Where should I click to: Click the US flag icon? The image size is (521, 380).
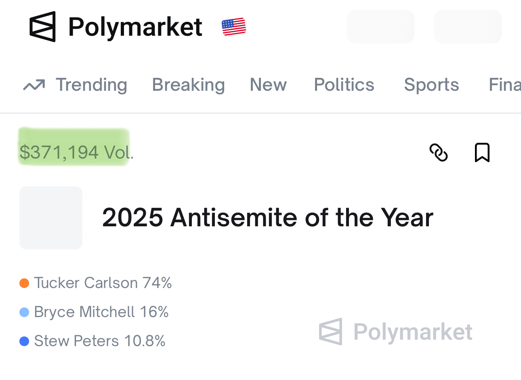pyautogui.click(x=234, y=27)
